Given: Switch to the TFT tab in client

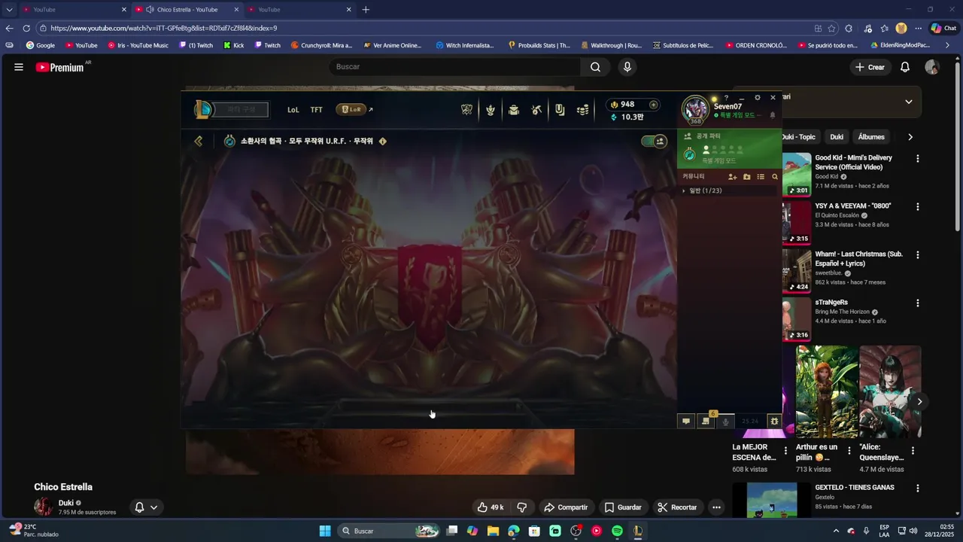Looking at the screenshot, I should 317,110.
